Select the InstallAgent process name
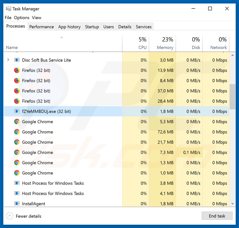Screen dimensions: 239x228 (x=34, y=204)
